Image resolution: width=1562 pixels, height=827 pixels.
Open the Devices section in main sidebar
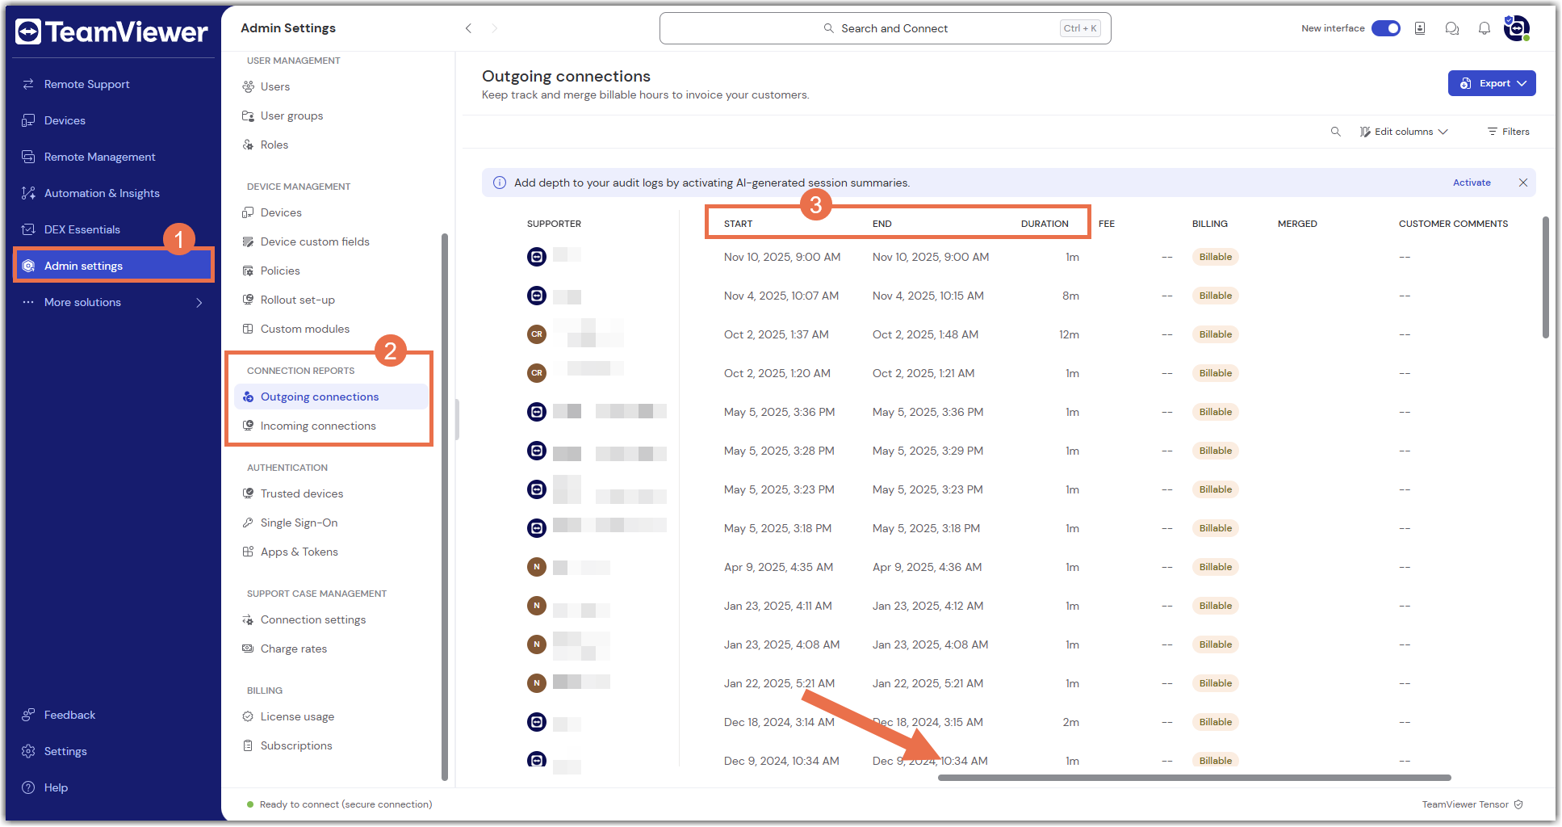point(65,120)
